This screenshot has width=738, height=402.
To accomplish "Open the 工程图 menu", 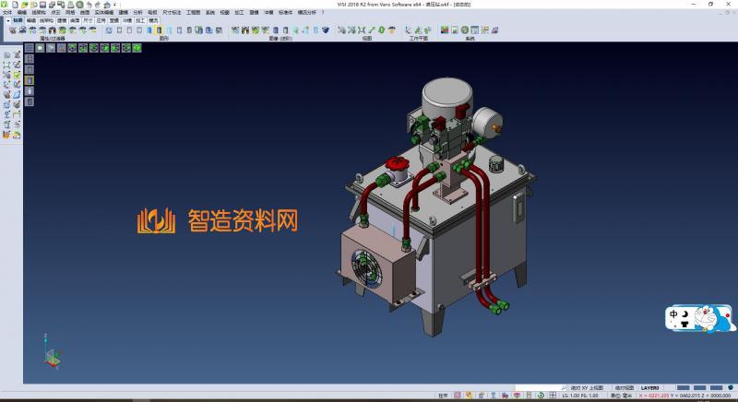I will [194, 13].
